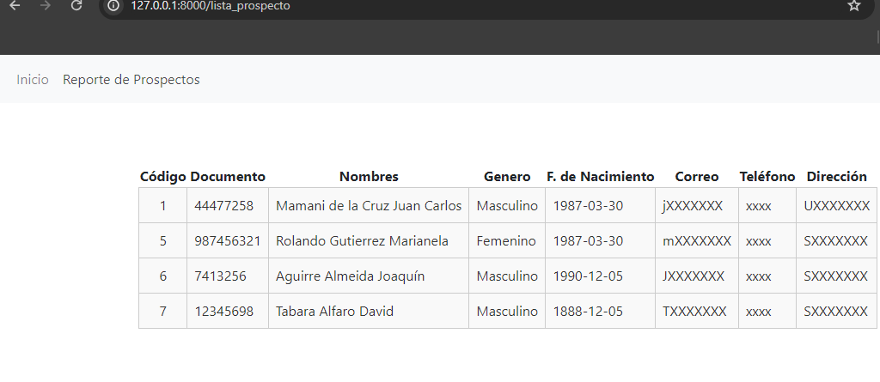The height and width of the screenshot is (382, 880).
Task: Reload the page with refresh icon
Action: click(76, 6)
